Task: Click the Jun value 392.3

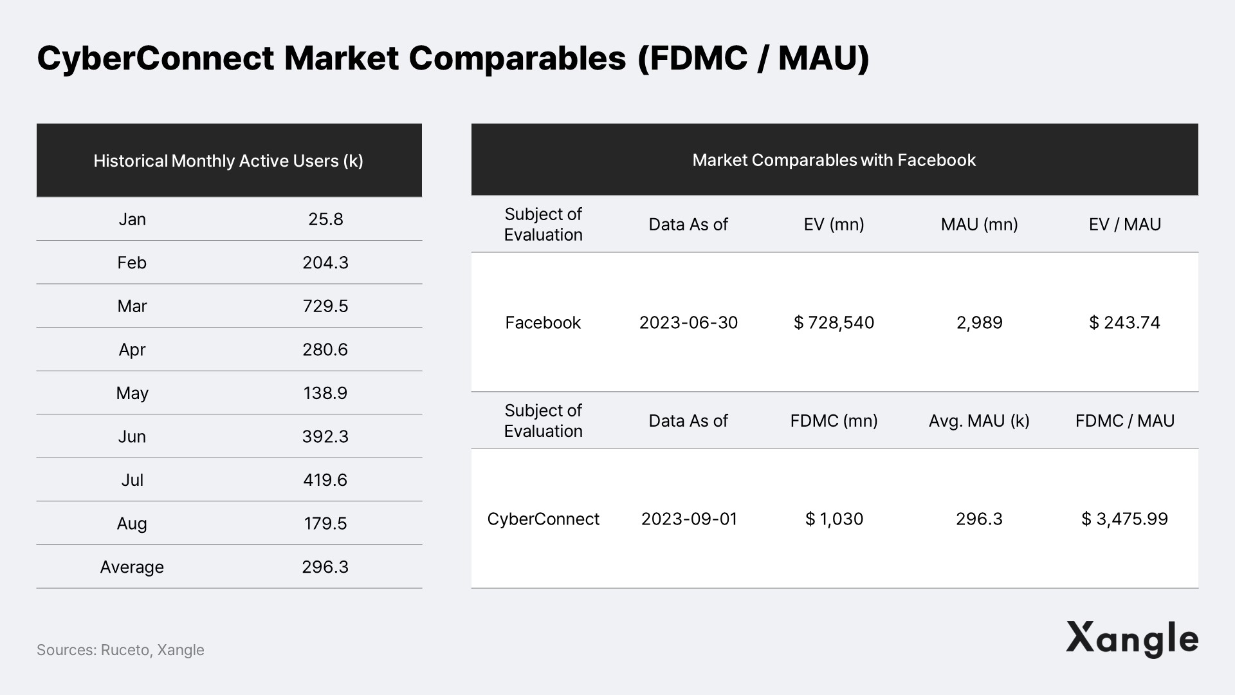Action: coord(325,437)
